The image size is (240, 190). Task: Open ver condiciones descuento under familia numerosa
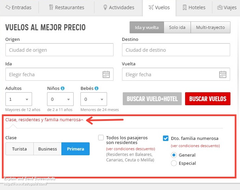(195, 146)
